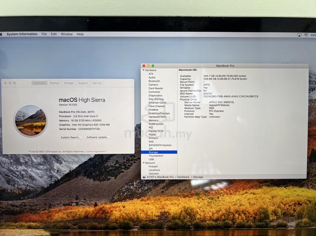Select NVMExpress in the sidebar

[x=156, y=124]
